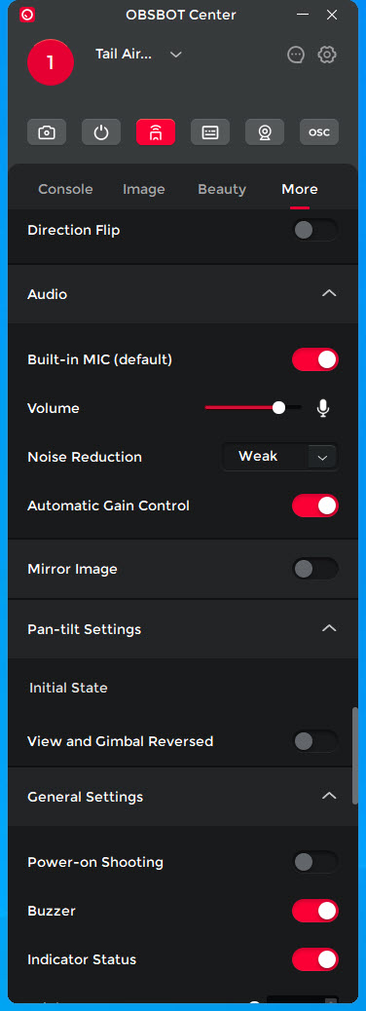The width and height of the screenshot is (366, 1011).
Task: Click the OSC icon button
Action: 319,132
